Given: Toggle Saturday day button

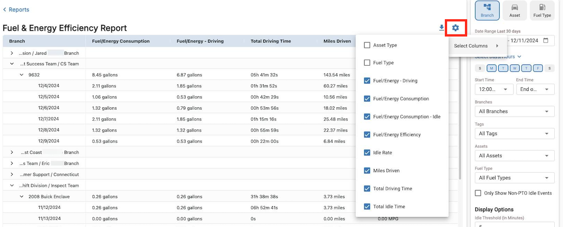Looking at the screenshot, I should [550, 69].
